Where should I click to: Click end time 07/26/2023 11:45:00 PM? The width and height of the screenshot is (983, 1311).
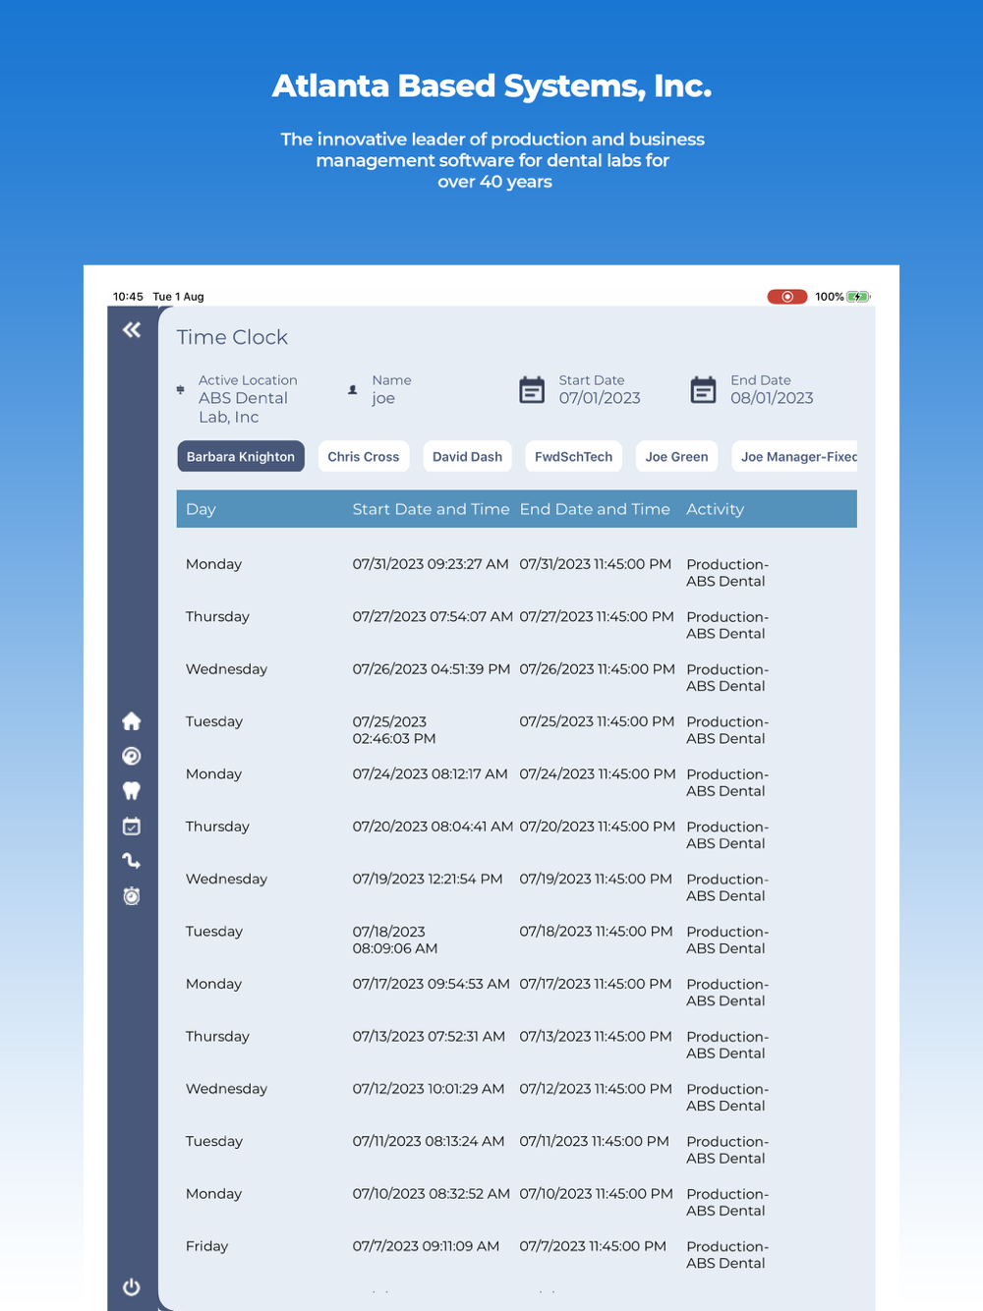[x=598, y=669]
